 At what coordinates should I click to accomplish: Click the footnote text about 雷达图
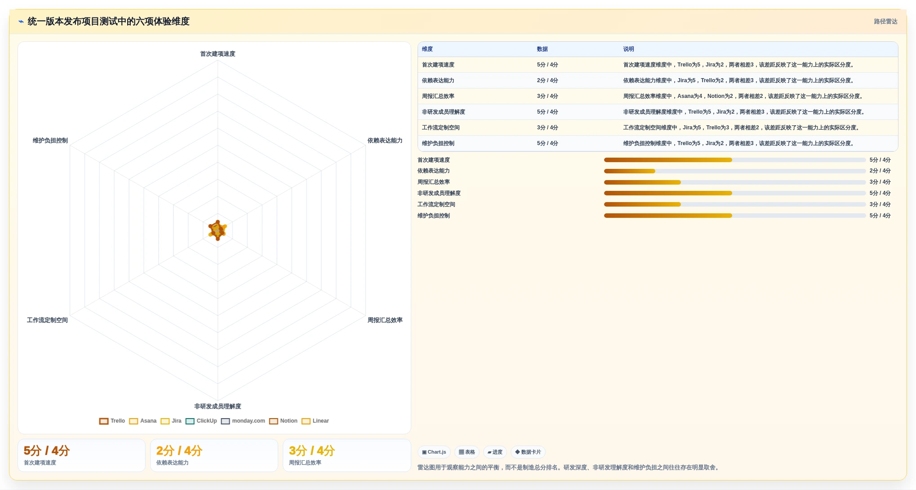point(569,468)
